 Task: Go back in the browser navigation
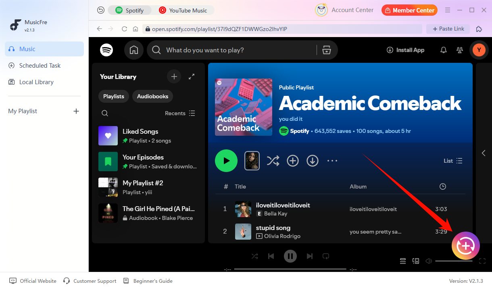[x=99, y=29]
